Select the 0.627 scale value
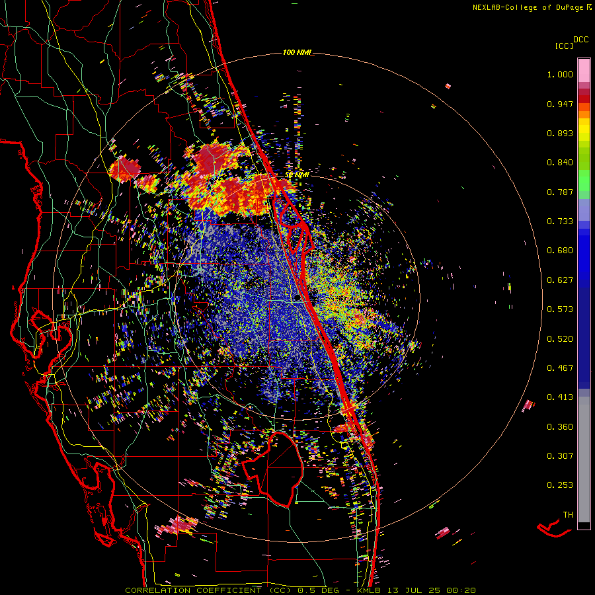The image size is (595, 595). (x=560, y=280)
